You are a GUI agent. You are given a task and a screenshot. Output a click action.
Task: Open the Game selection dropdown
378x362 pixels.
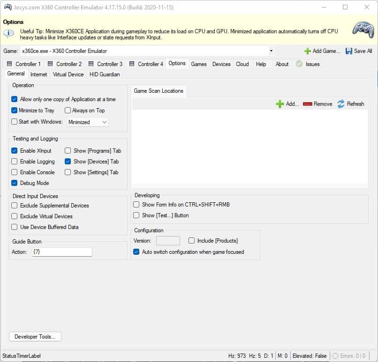[x=271, y=51]
